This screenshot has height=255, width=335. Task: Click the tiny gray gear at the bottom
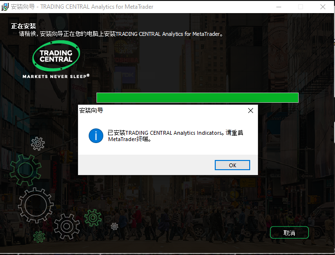click(x=114, y=226)
